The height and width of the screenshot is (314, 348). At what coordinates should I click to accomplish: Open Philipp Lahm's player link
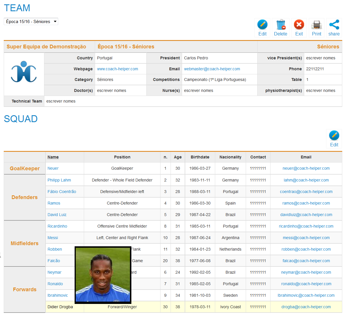click(59, 180)
